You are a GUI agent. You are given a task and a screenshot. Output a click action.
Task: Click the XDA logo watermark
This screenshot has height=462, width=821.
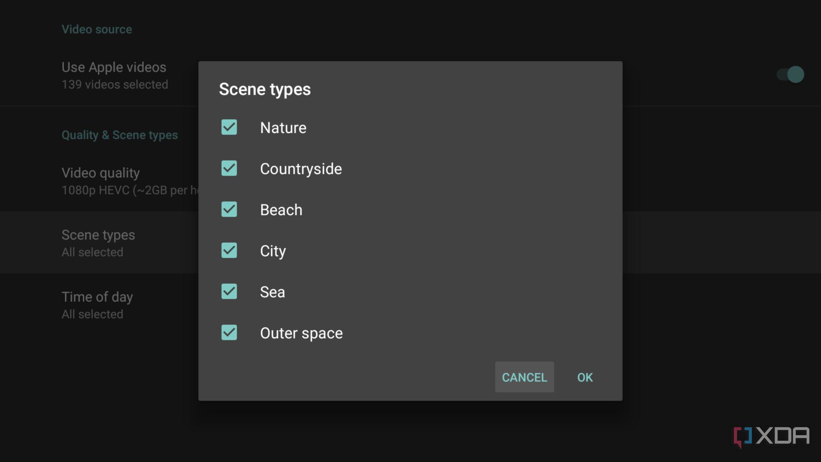pos(772,437)
